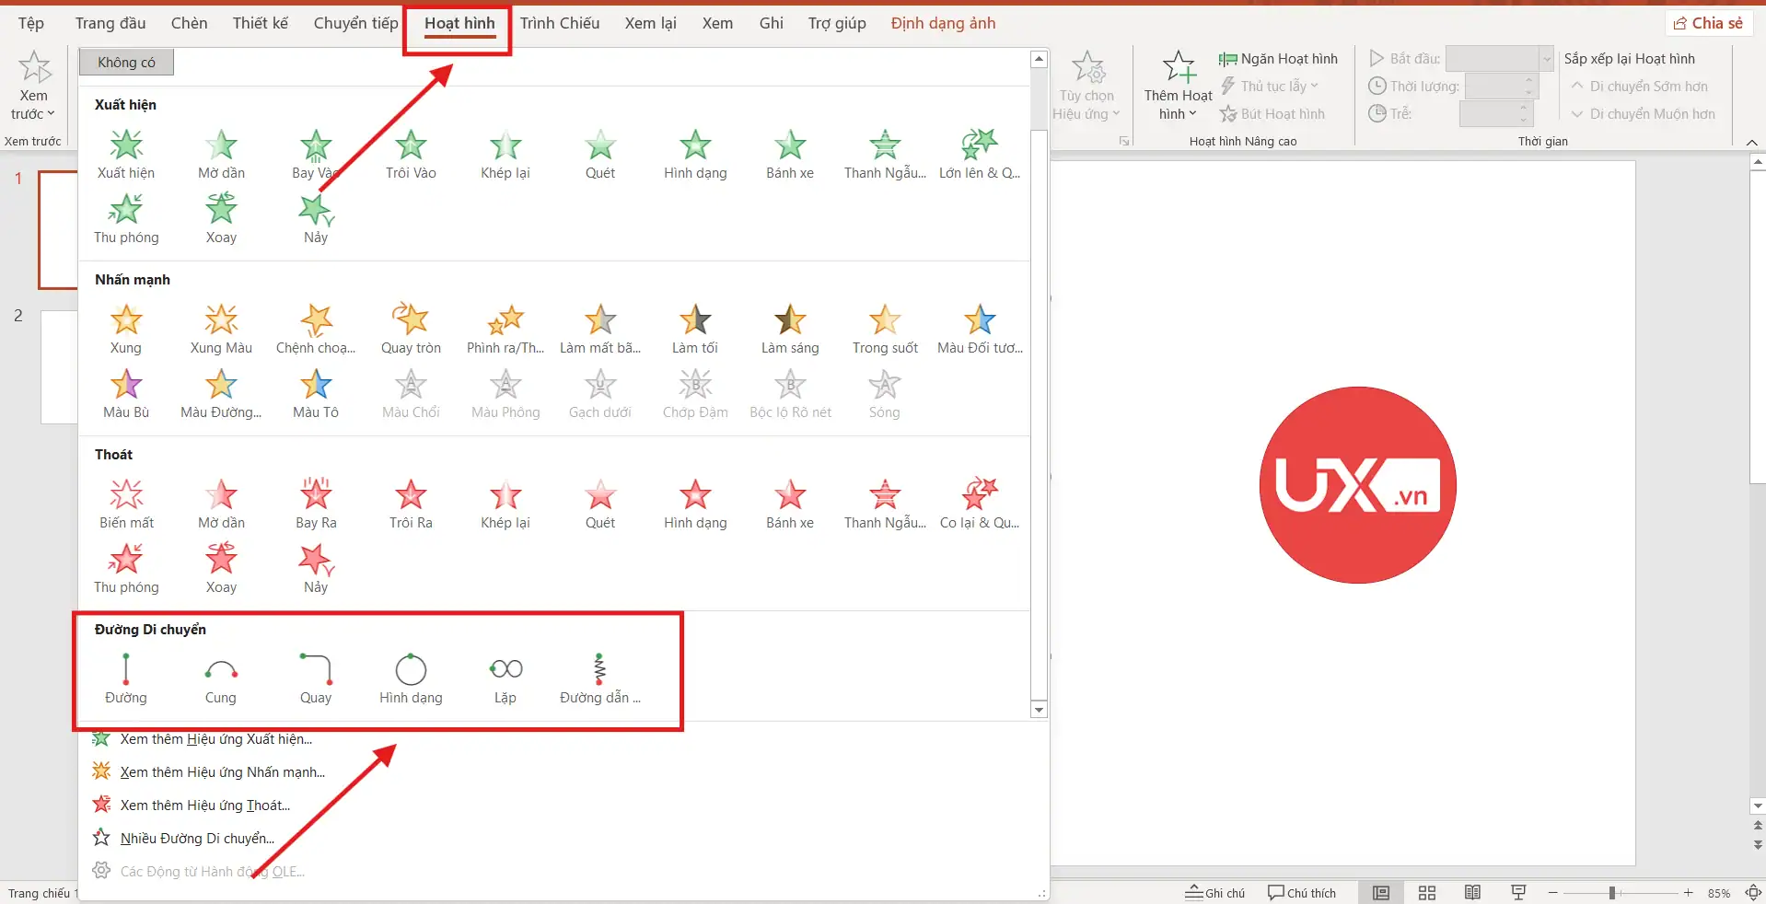Collapse the ribbon with the chevron
1766x904 pixels.
(1751, 142)
